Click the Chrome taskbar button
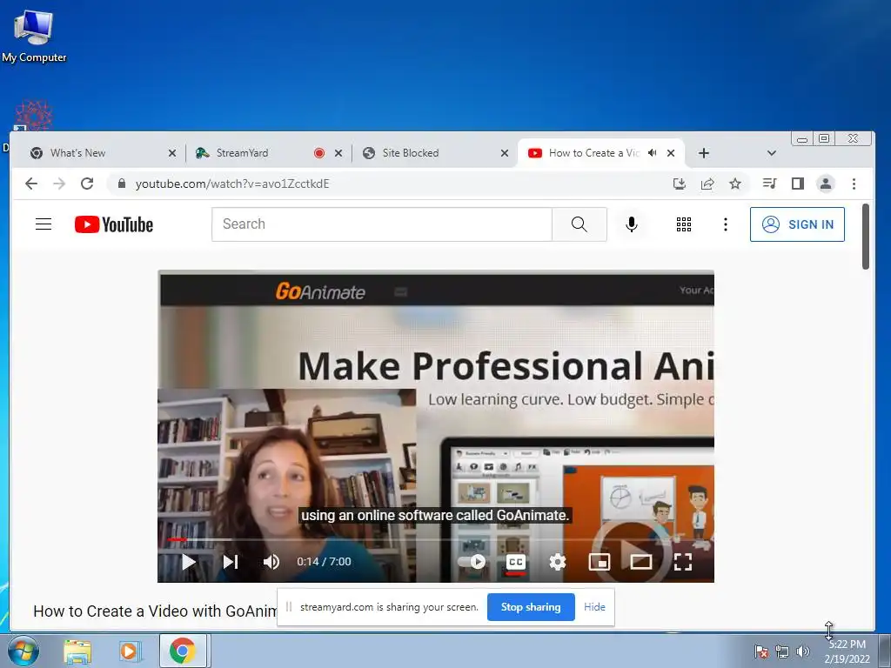This screenshot has width=891, height=668. (183, 651)
